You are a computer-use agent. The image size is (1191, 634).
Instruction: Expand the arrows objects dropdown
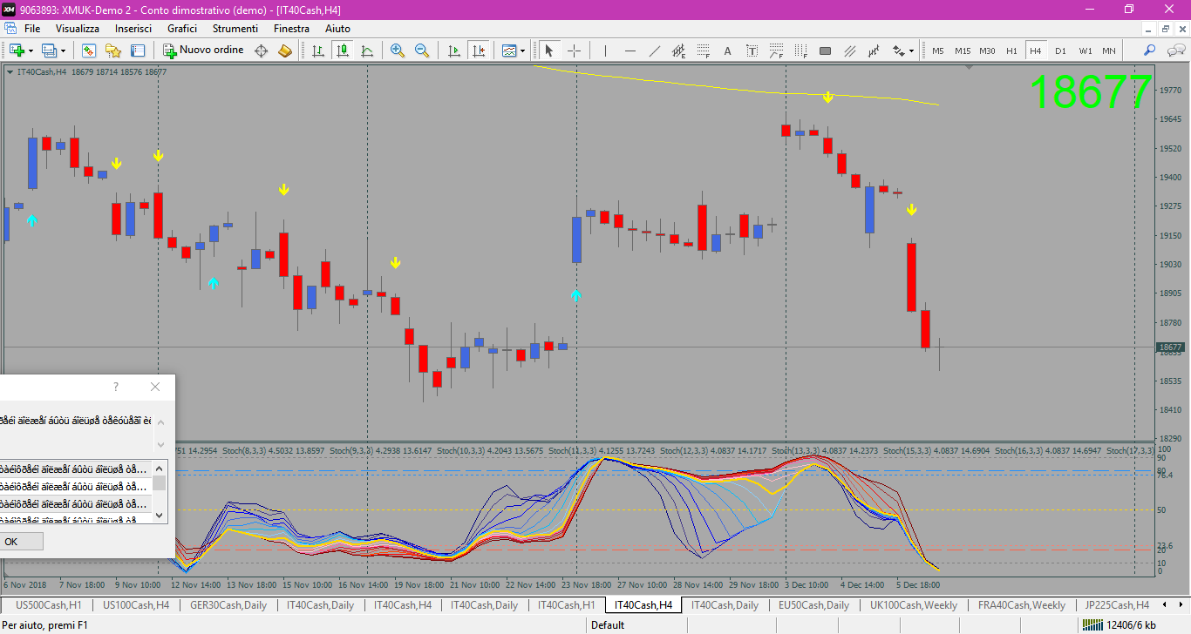coord(912,51)
